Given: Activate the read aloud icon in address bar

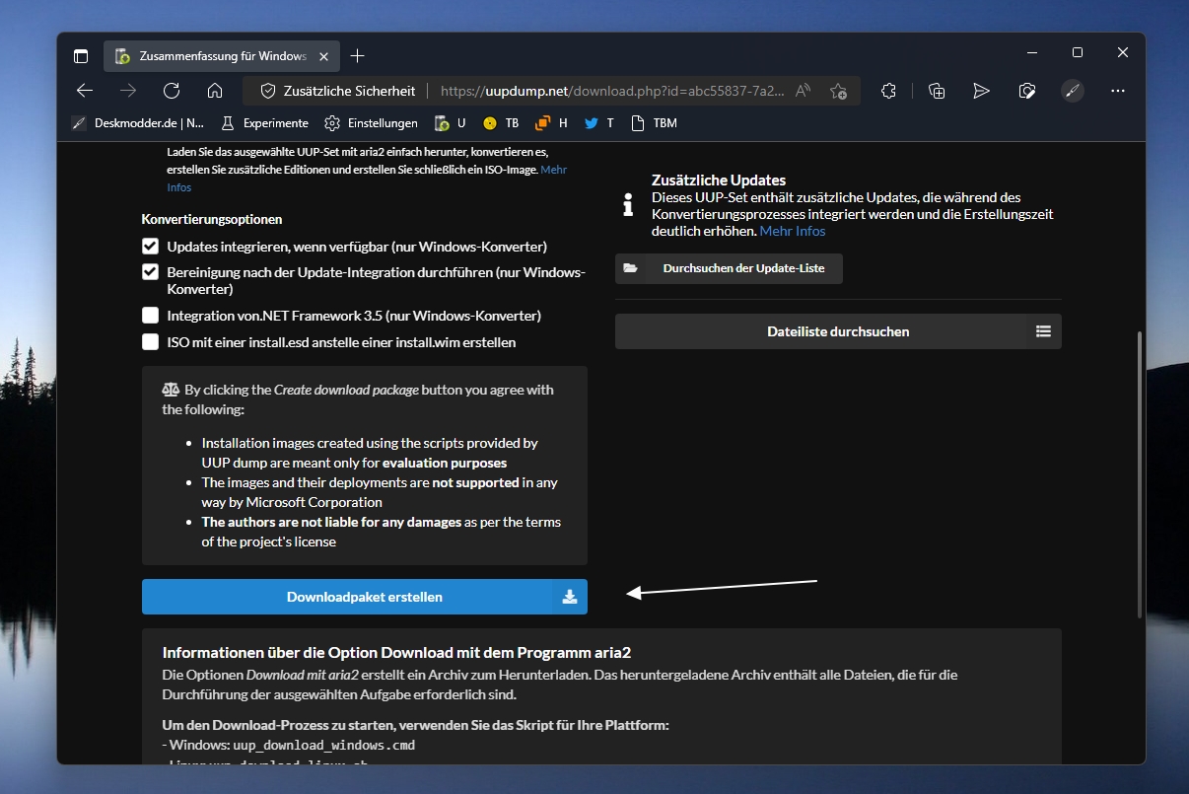Looking at the screenshot, I should tap(804, 91).
